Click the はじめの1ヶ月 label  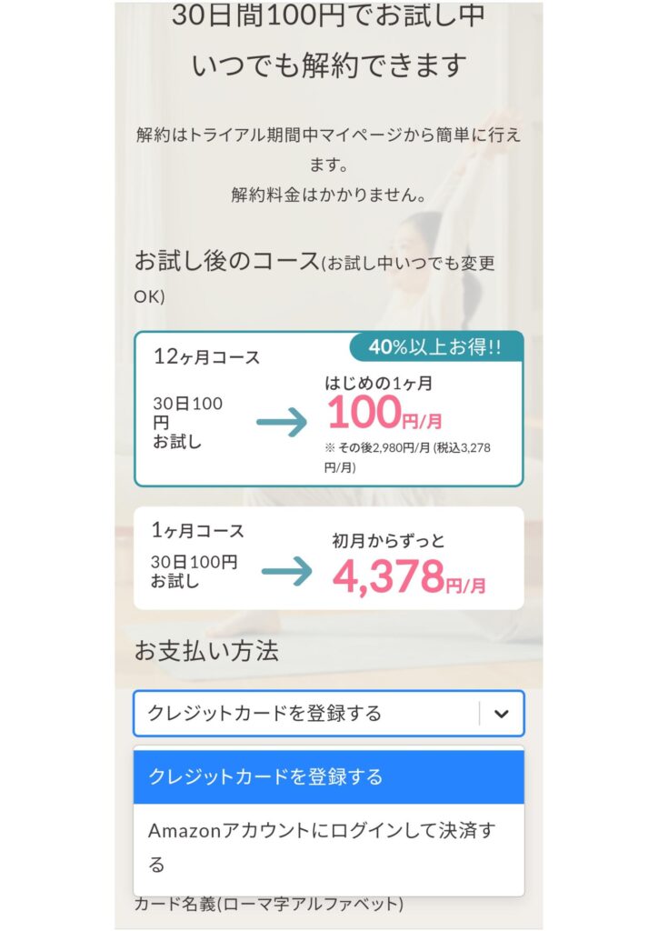(378, 384)
